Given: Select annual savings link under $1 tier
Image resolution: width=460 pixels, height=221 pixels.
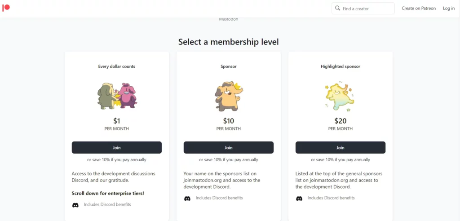Looking at the screenshot, I should click(x=117, y=160).
